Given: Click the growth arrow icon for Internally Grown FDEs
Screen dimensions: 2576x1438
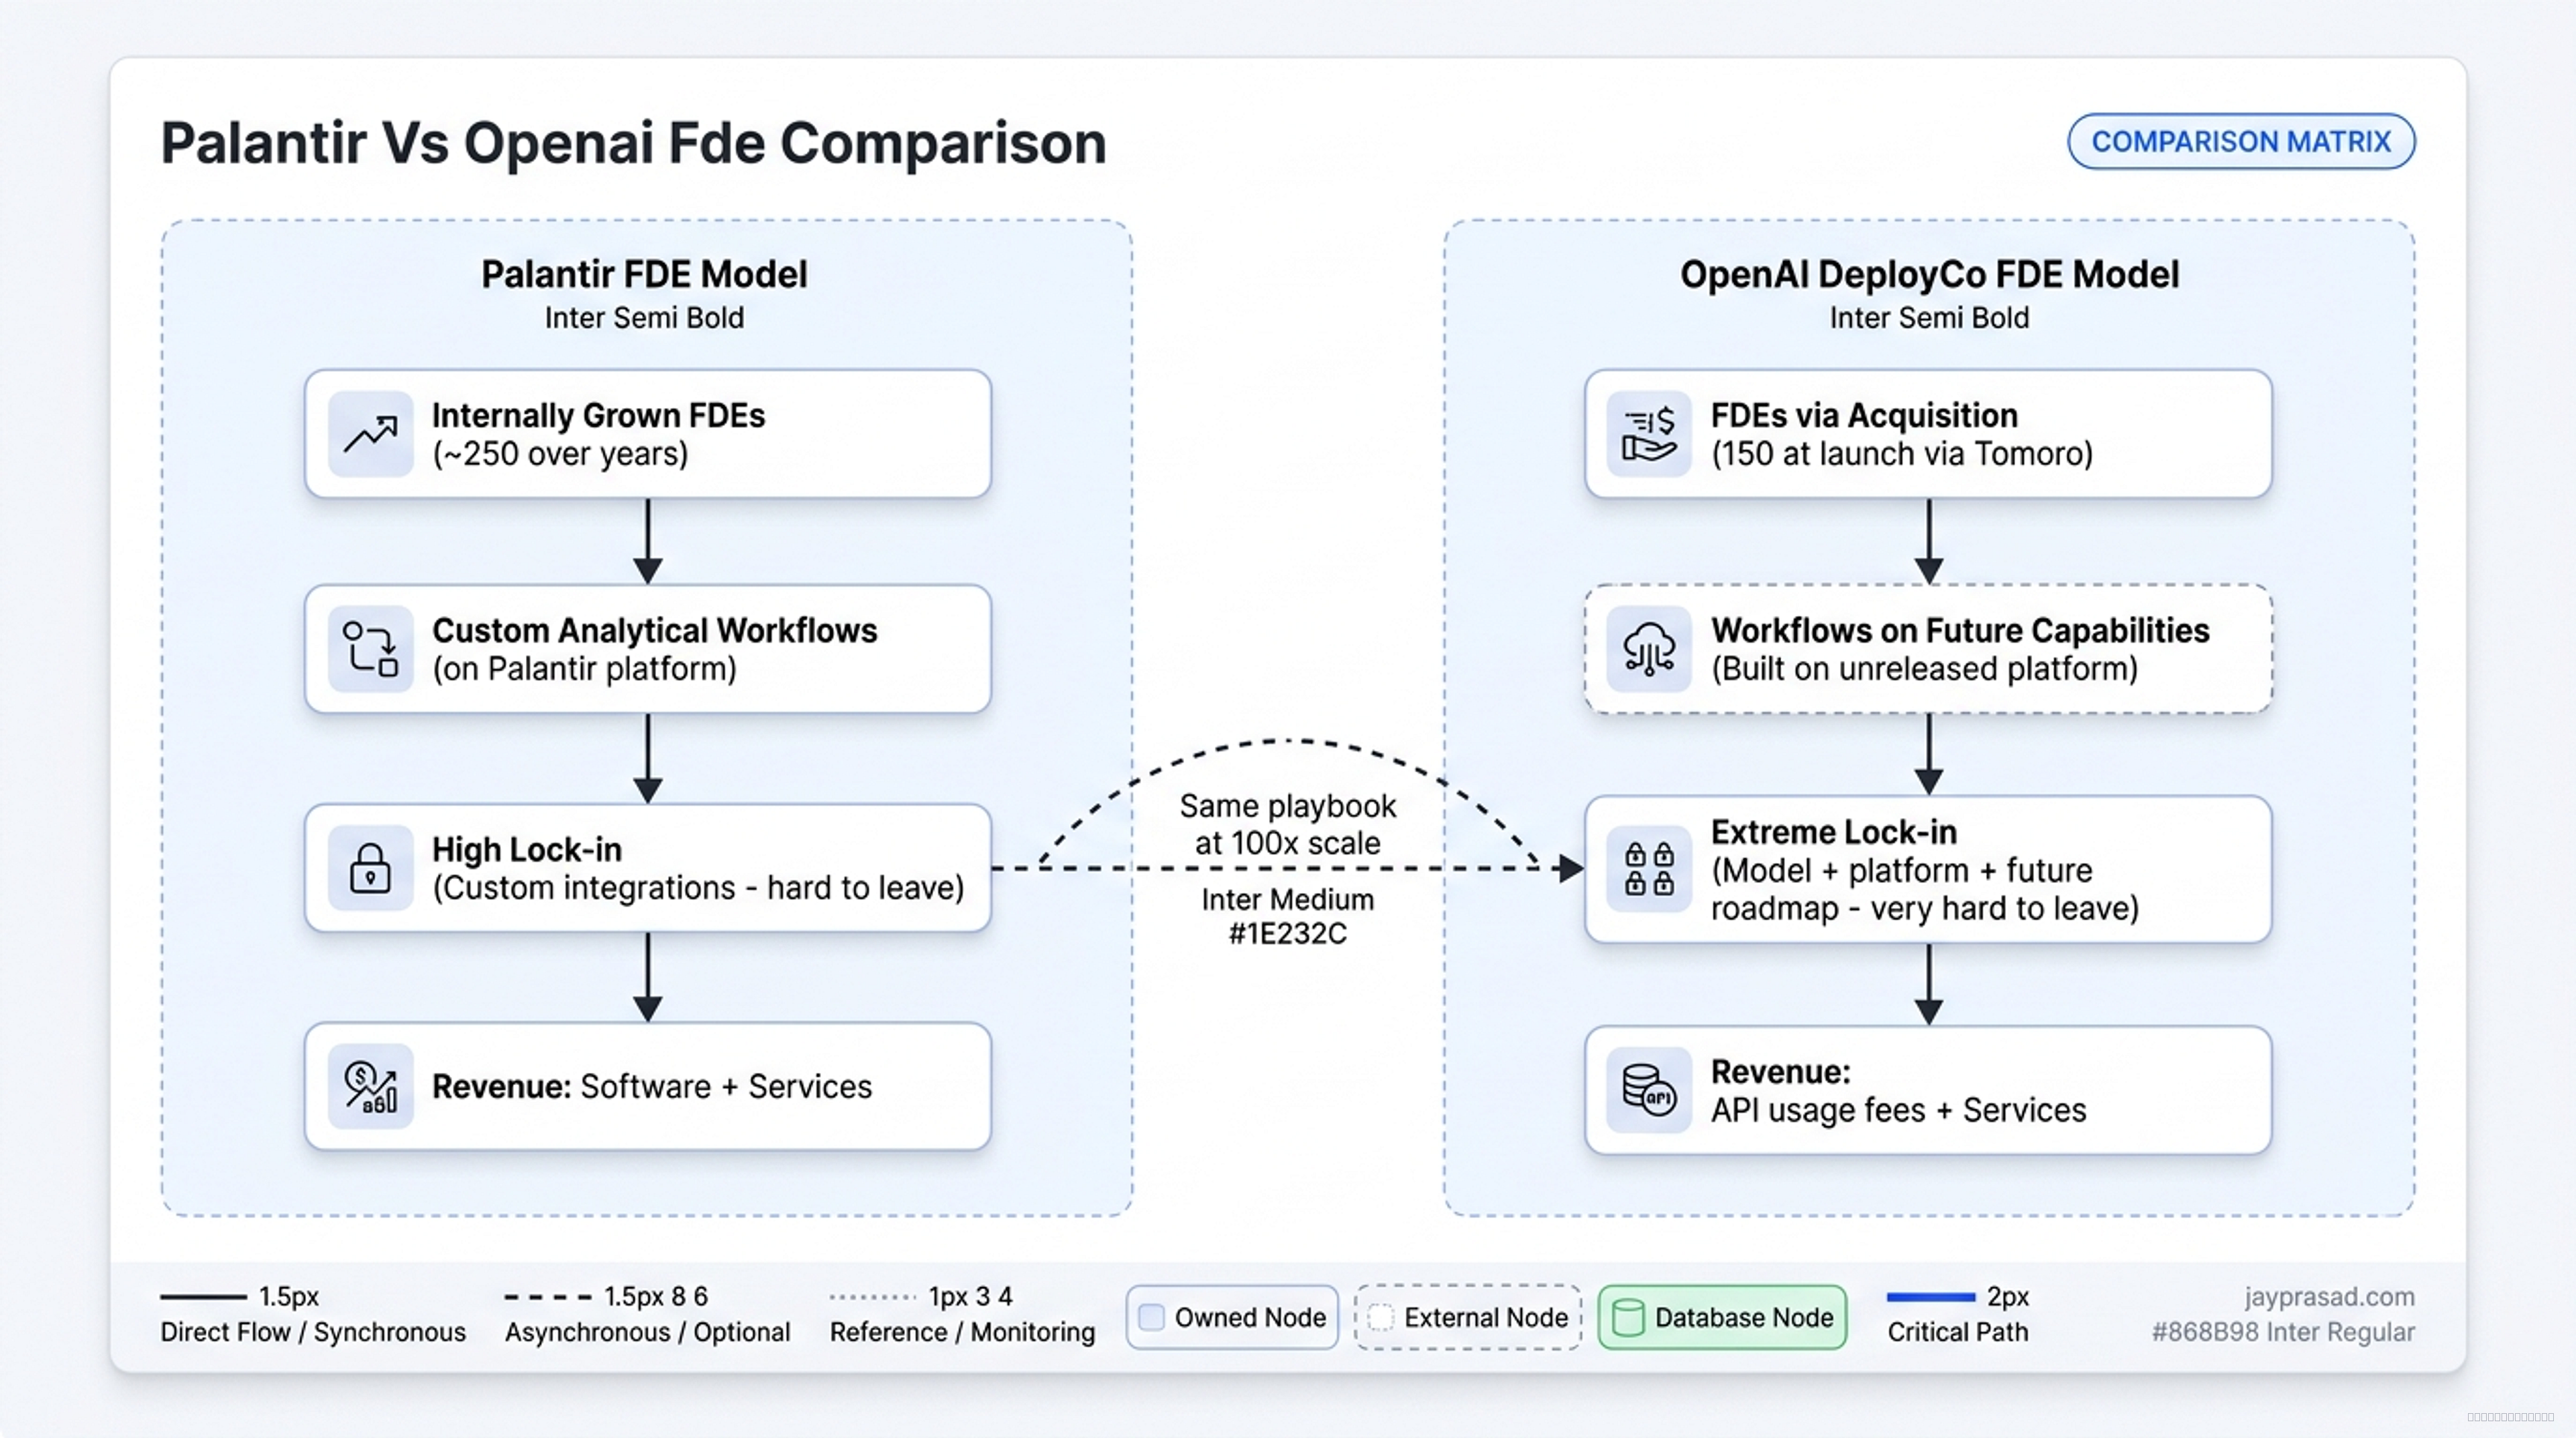Looking at the screenshot, I should point(371,434).
